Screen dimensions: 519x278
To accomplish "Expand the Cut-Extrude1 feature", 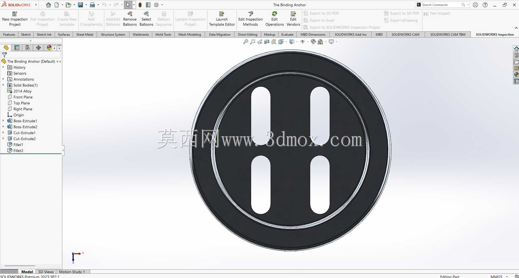I will coord(3,133).
